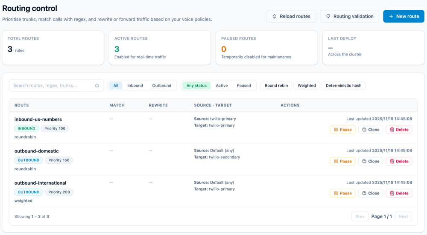Screen dimensions: 427x235
Task: Show only Active status routes
Action: (222, 86)
